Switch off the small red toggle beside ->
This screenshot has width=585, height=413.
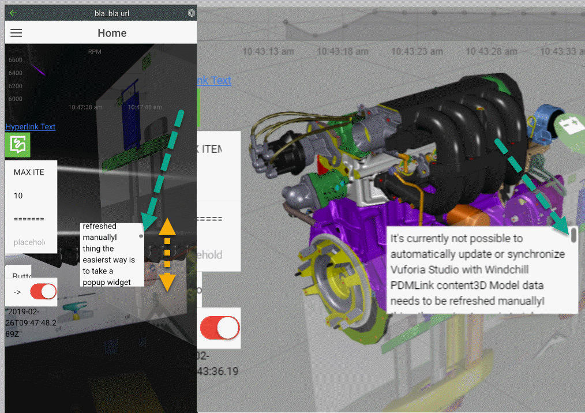point(43,291)
